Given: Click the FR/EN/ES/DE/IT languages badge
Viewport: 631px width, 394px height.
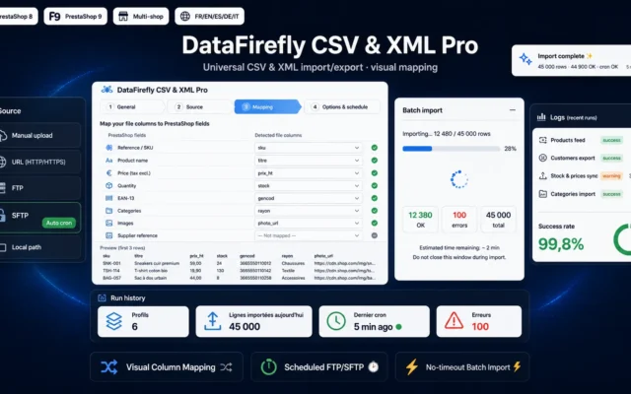Looking at the screenshot, I should [210, 17].
